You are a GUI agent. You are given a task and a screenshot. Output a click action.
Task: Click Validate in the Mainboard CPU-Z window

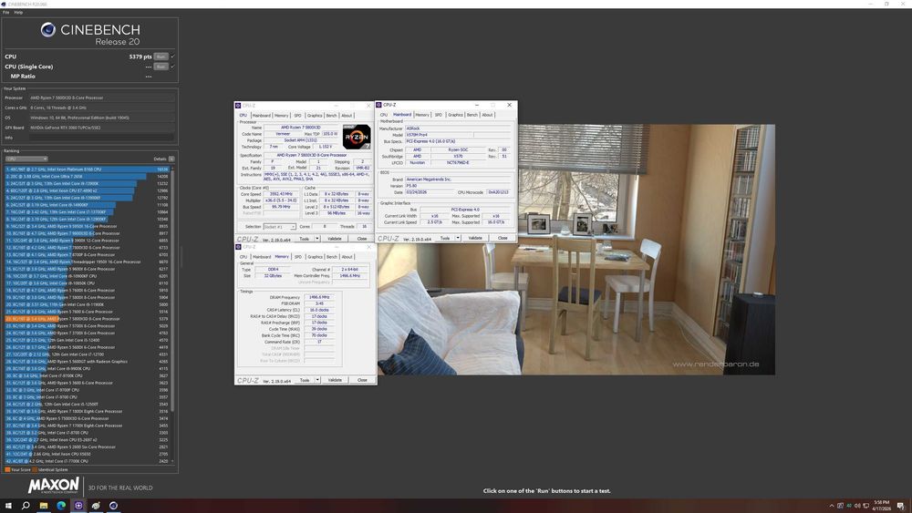475,238
